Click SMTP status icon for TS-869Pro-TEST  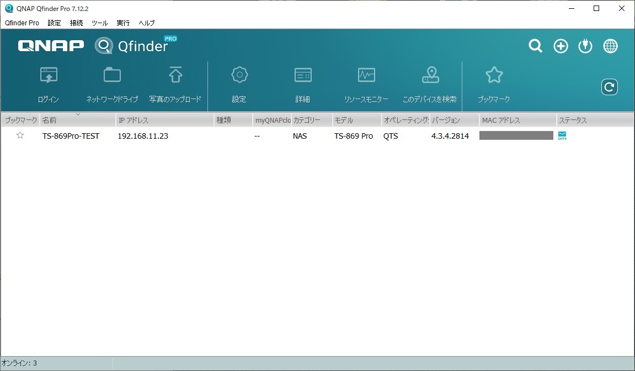(x=562, y=136)
